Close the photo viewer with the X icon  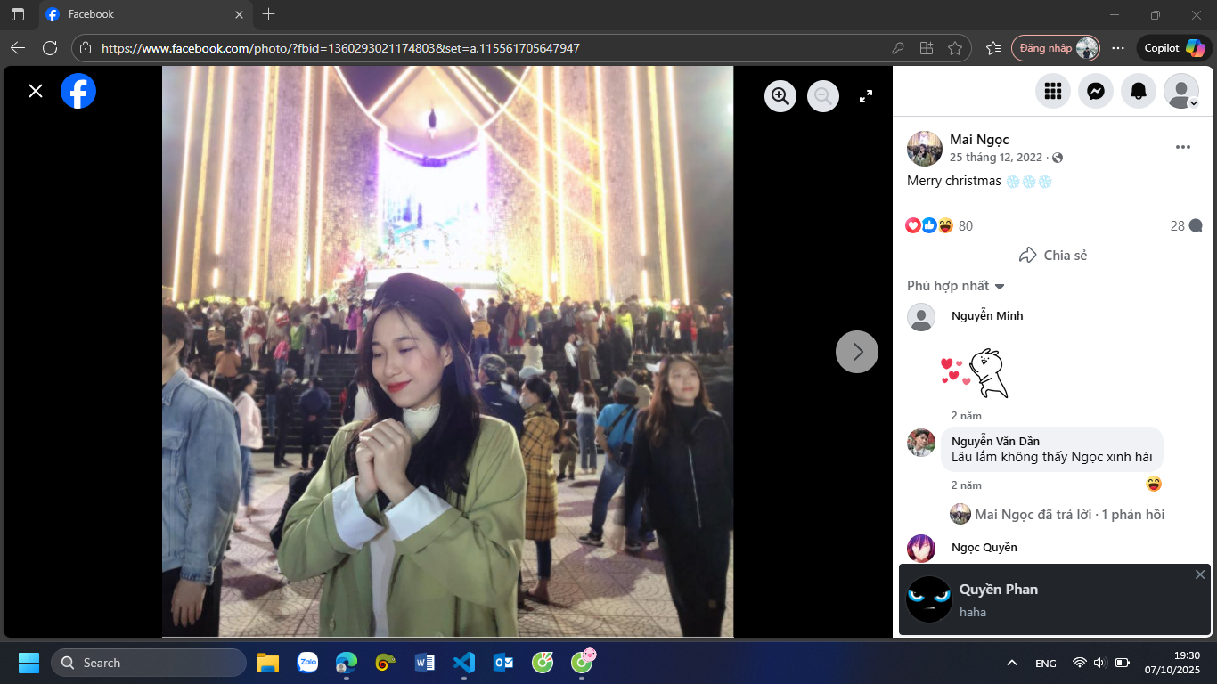tap(36, 91)
